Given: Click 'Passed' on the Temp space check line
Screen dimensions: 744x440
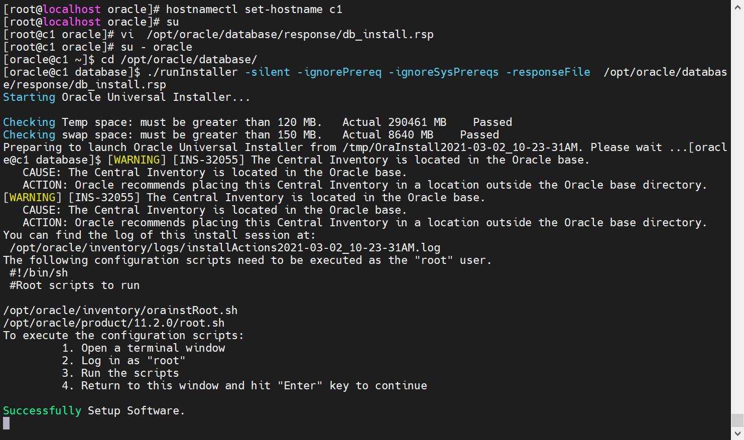Looking at the screenshot, I should pyautogui.click(x=492, y=122).
